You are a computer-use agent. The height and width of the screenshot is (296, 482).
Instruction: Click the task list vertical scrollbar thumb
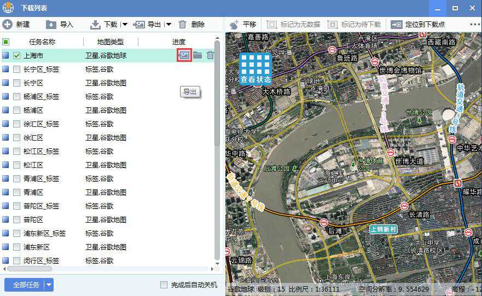coord(217,93)
